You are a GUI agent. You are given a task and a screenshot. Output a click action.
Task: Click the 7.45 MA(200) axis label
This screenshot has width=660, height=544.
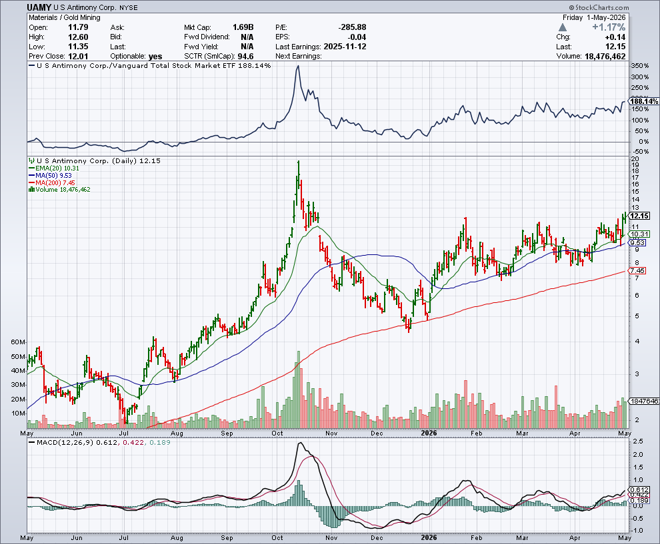pos(638,271)
